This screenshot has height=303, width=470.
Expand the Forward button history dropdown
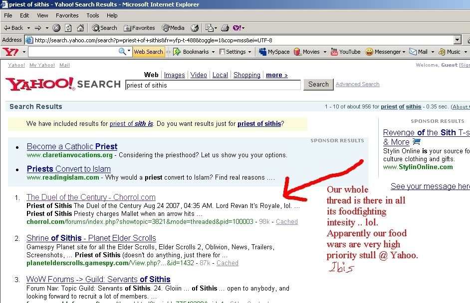click(x=47, y=28)
